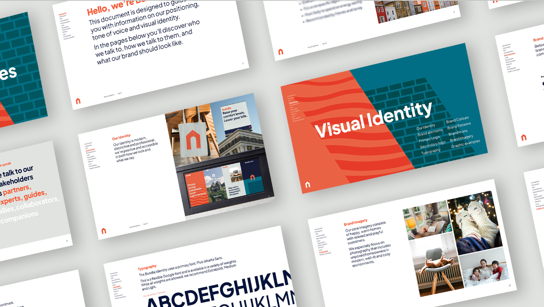Select 'Brand Colours' in Visual Identity contents list
The height and width of the screenshot is (307, 544).
pos(457,120)
